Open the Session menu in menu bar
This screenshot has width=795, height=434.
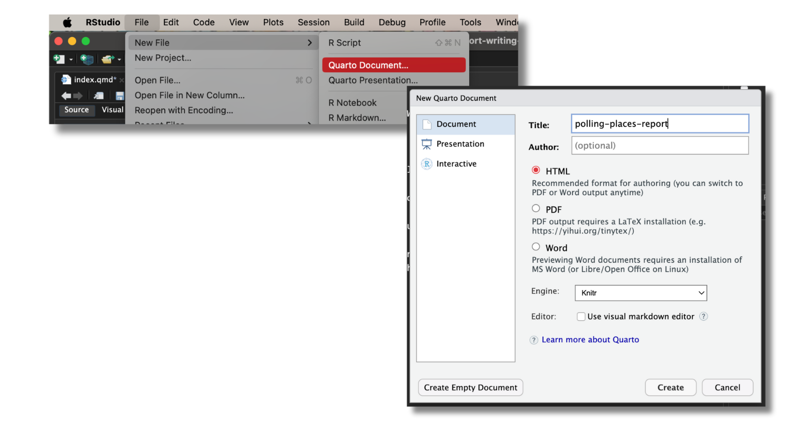(313, 22)
